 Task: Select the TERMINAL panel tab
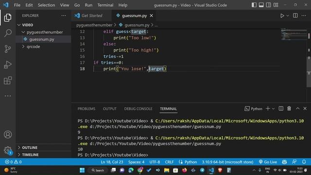[169, 109]
